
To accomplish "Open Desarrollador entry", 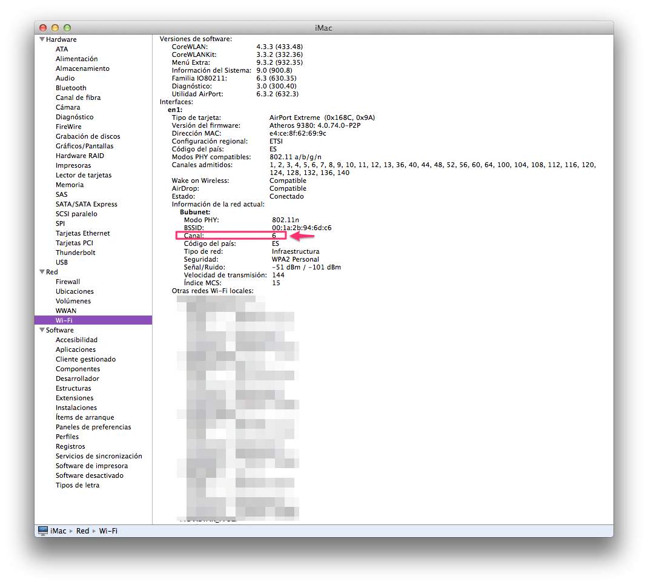I will pyautogui.click(x=78, y=378).
